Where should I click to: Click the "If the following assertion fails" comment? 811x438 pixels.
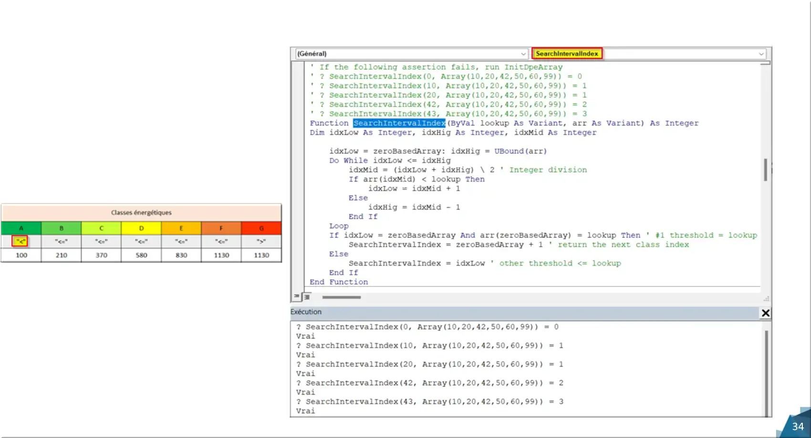(x=437, y=67)
